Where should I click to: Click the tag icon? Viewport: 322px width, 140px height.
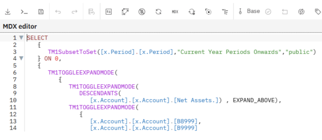(x=318, y=12)
